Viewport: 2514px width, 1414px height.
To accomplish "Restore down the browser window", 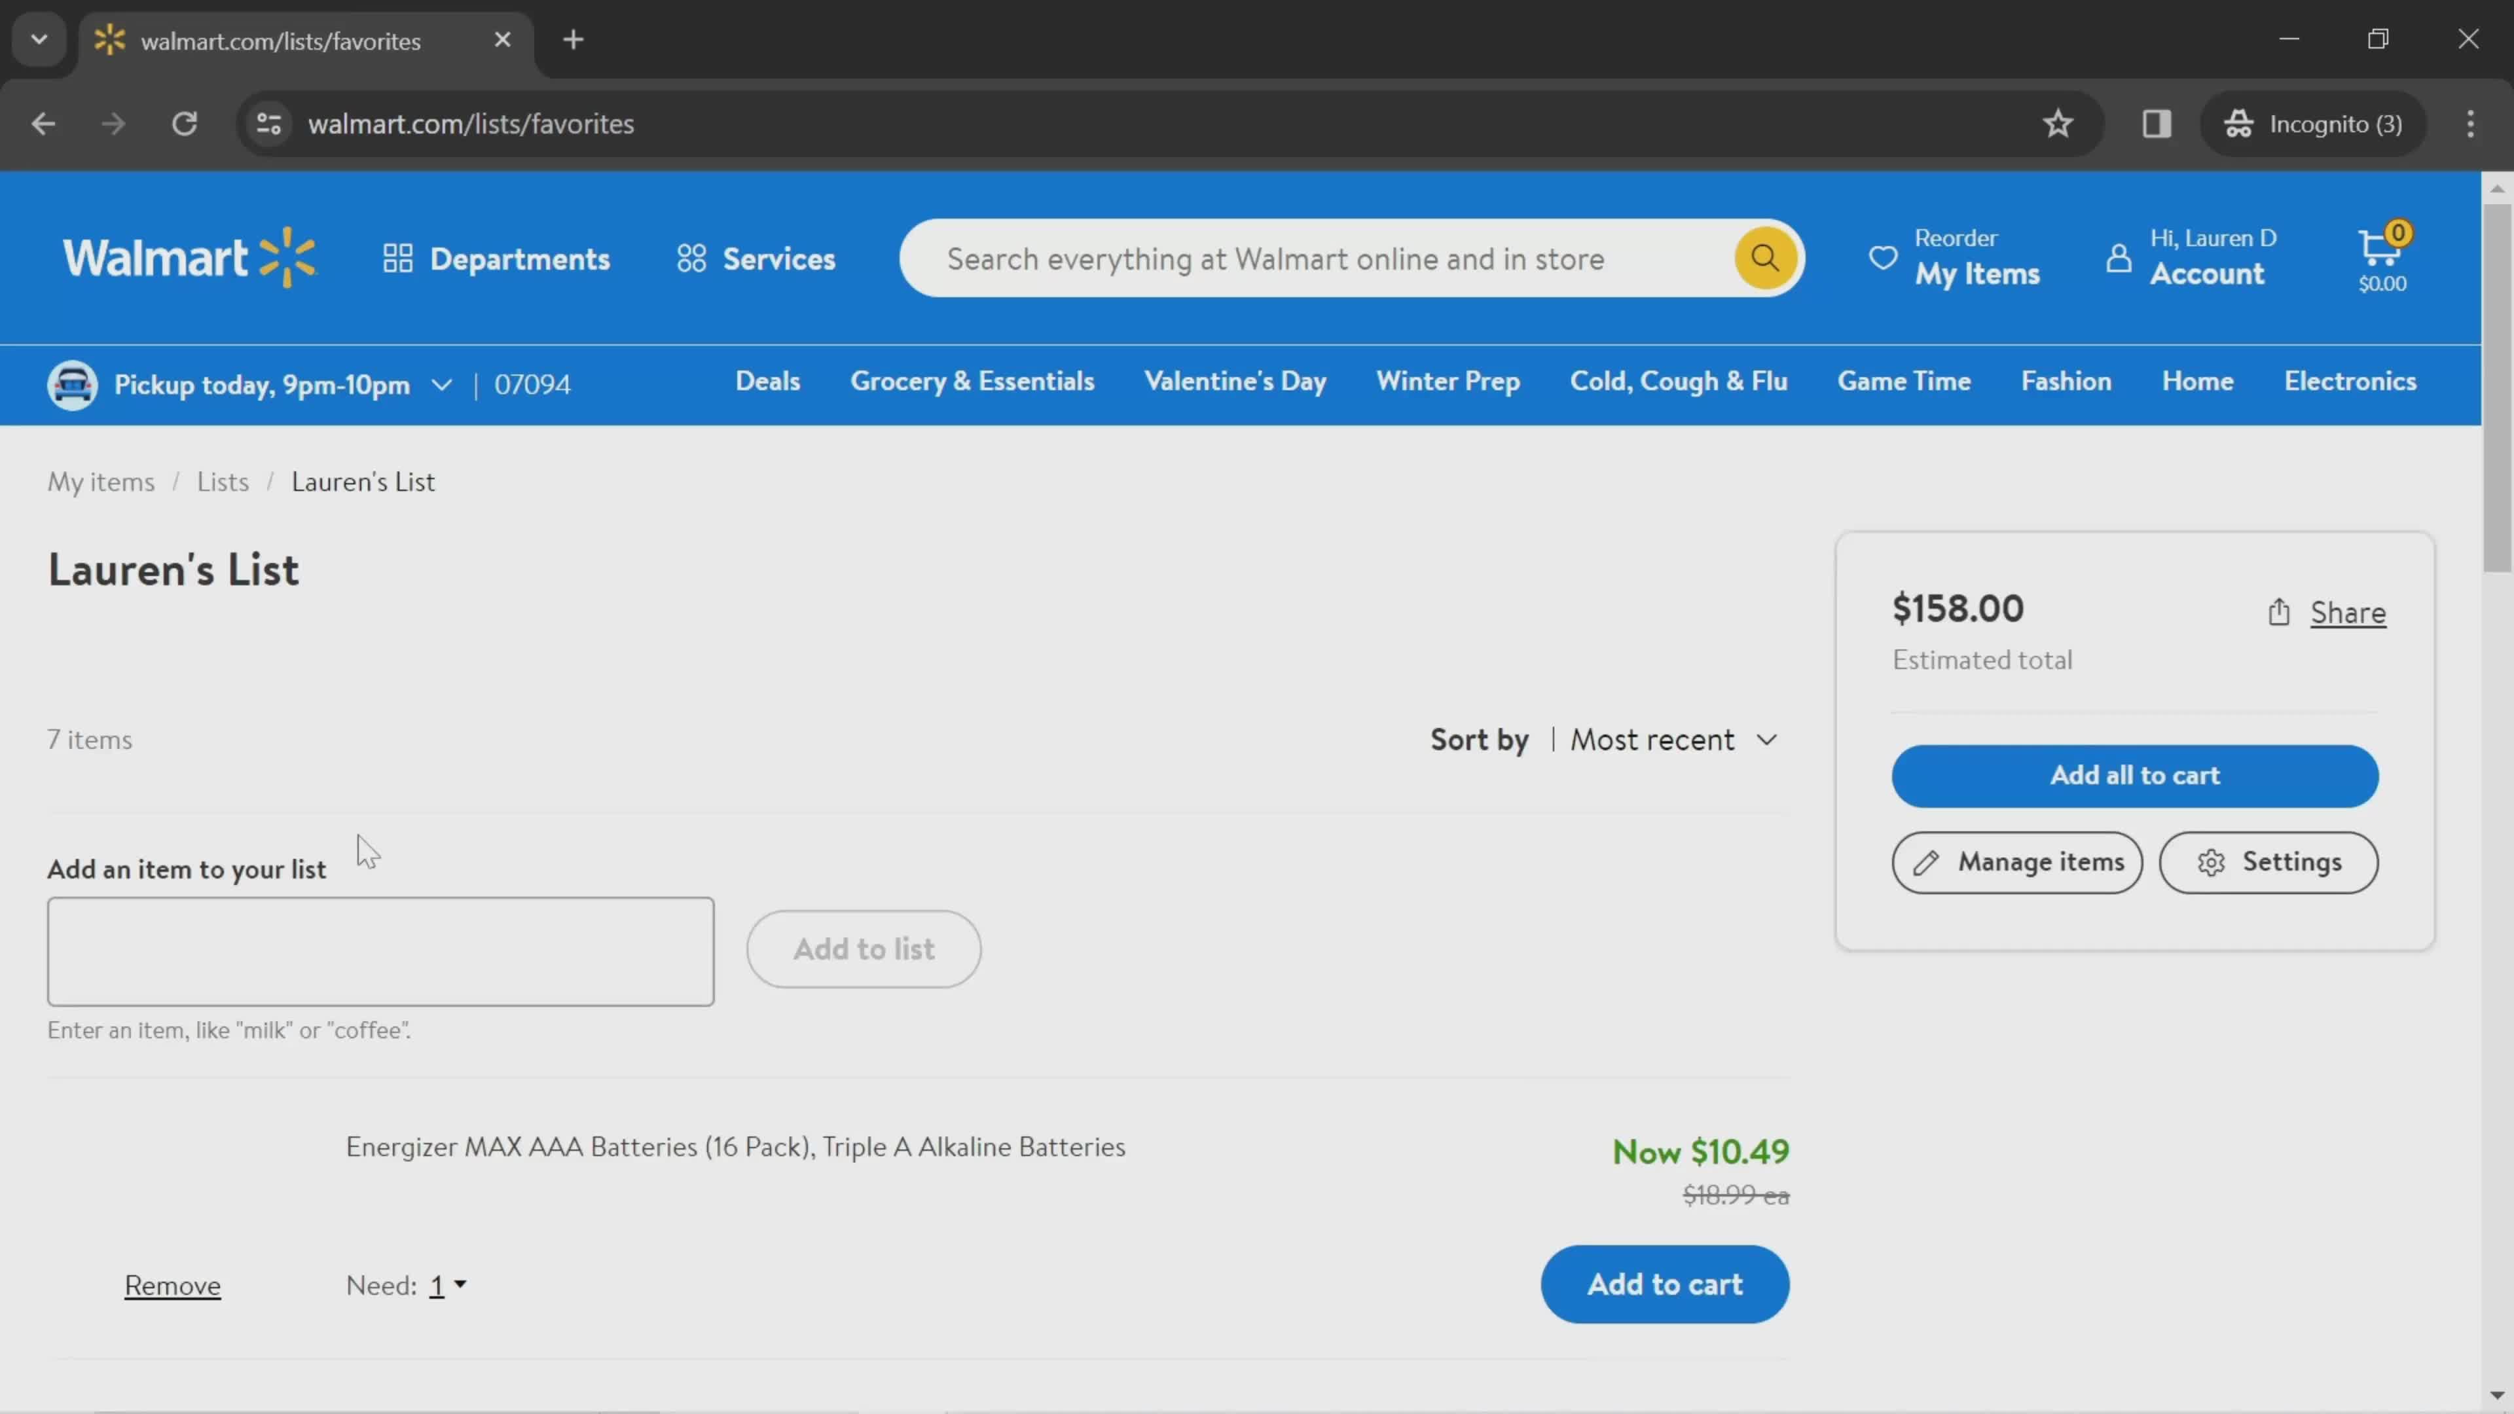I will (2378, 39).
